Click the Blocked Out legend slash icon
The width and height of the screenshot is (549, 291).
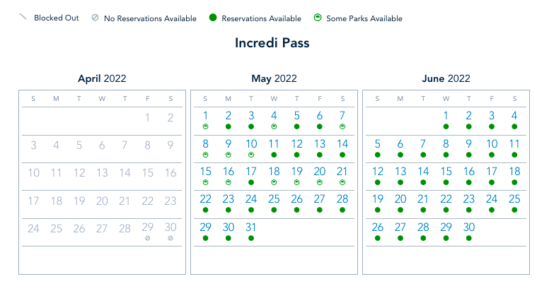(x=23, y=17)
